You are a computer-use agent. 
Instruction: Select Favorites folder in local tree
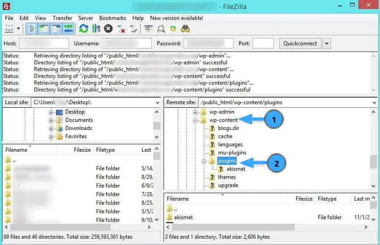[x=76, y=136]
